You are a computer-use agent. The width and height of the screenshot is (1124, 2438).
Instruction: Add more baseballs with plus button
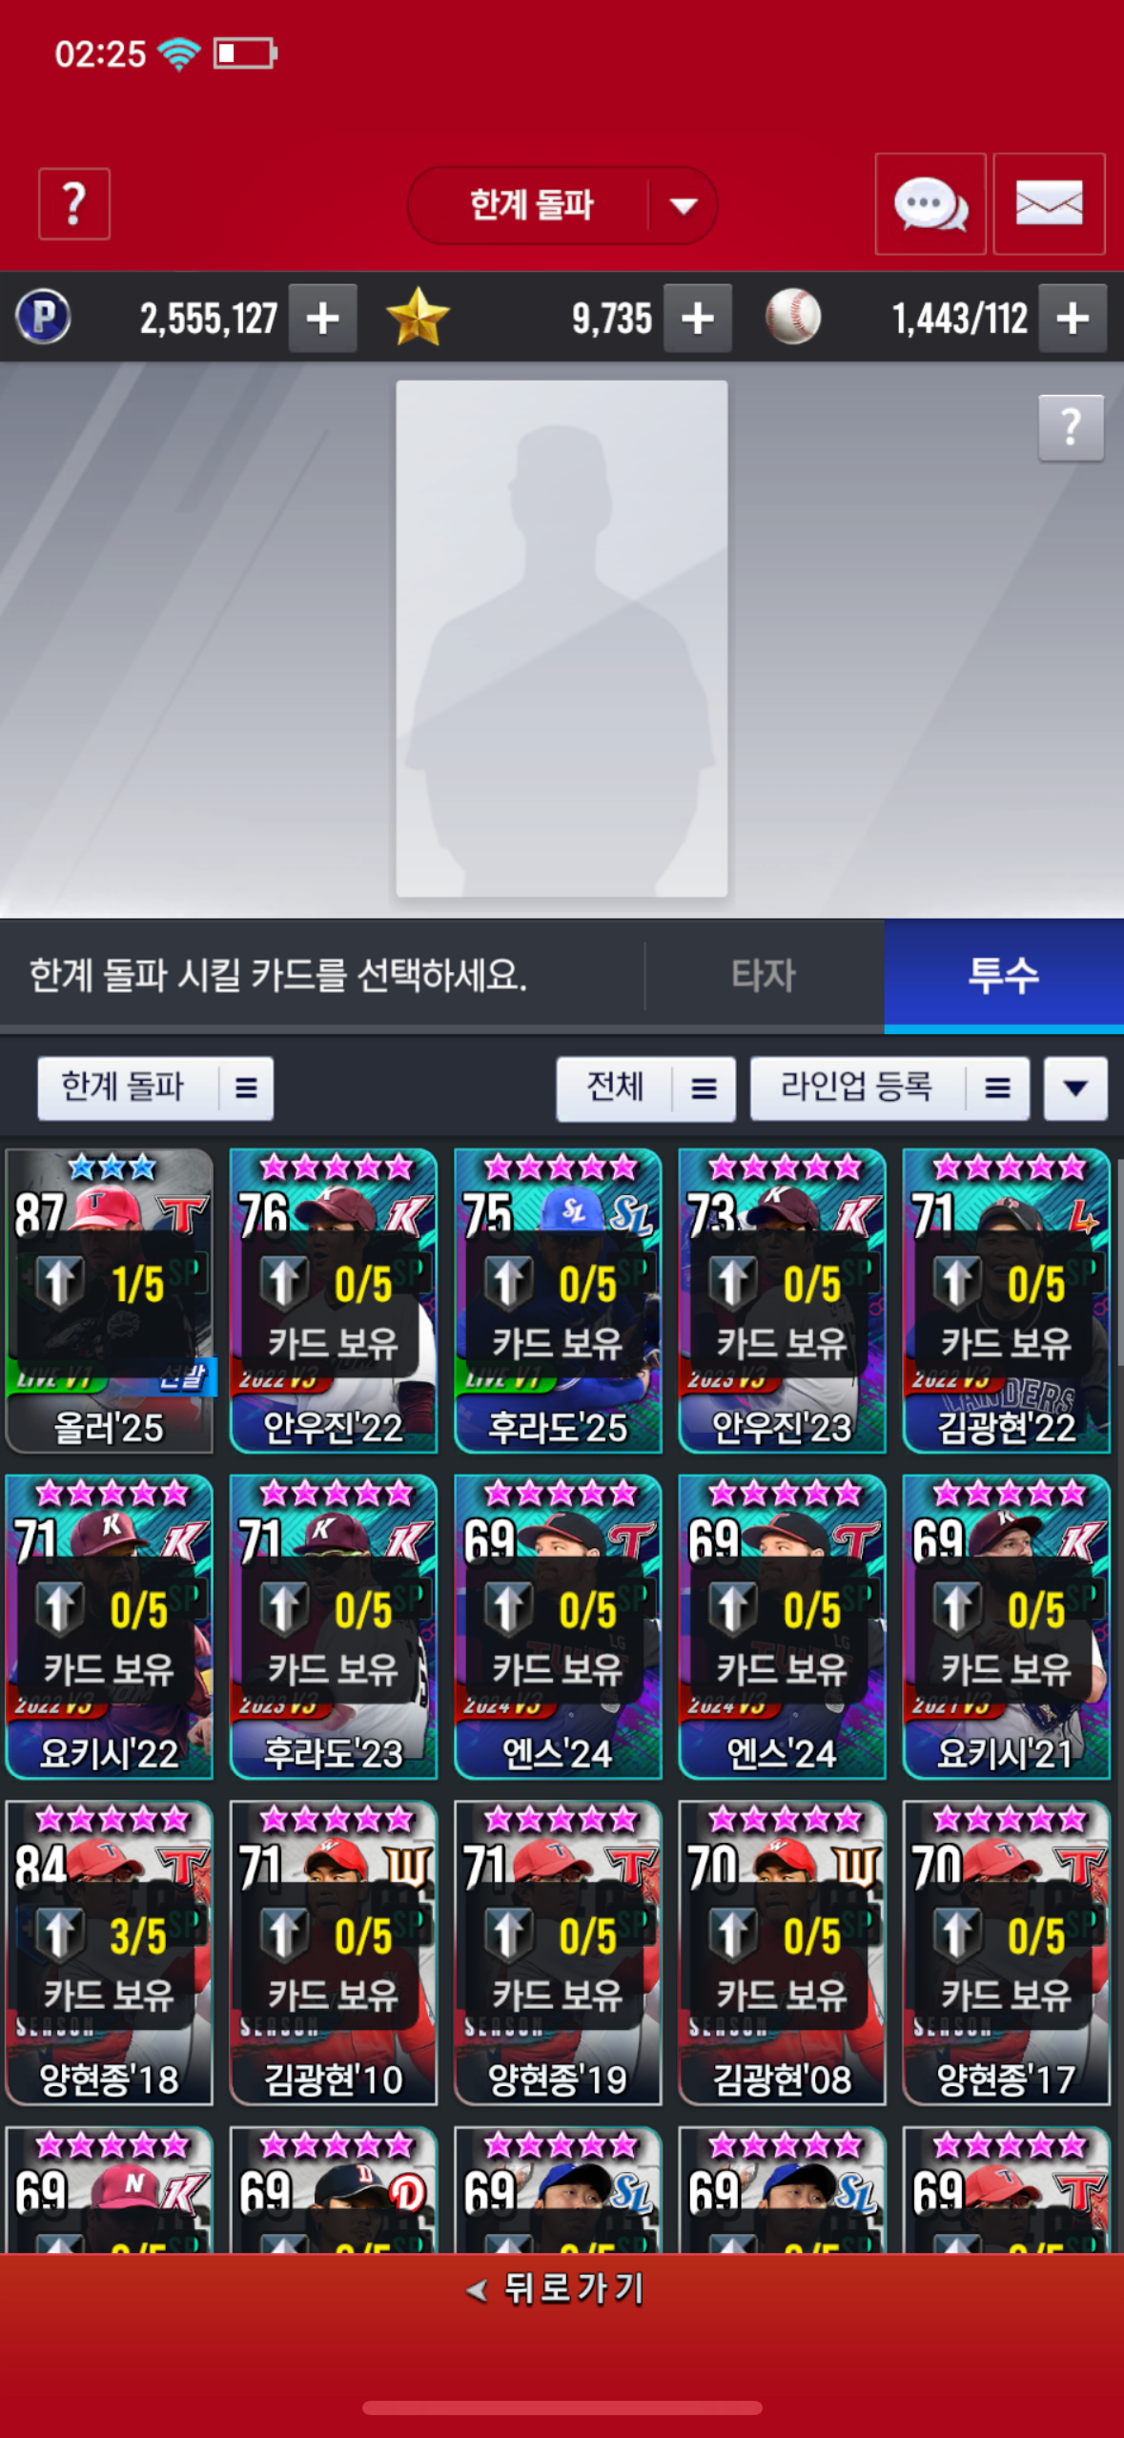point(1073,318)
